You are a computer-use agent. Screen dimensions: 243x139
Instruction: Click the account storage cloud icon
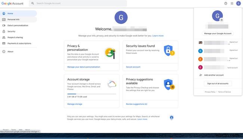pos(112,84)
